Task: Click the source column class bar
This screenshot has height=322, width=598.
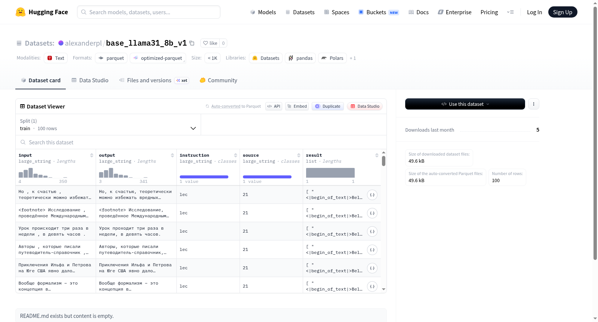Action: (267, 177)
